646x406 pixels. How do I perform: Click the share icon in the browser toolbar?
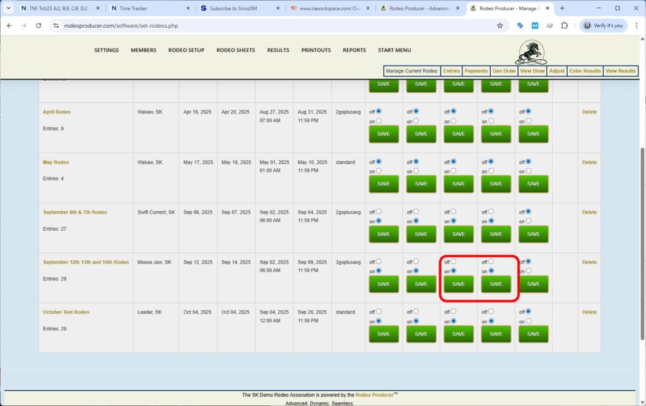[x=549, y=26]
